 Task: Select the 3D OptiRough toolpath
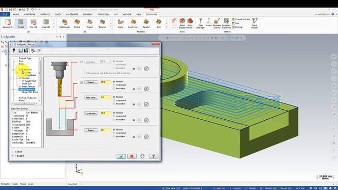(64, 23)
